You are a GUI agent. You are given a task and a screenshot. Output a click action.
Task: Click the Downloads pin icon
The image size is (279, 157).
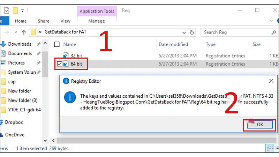38,44
